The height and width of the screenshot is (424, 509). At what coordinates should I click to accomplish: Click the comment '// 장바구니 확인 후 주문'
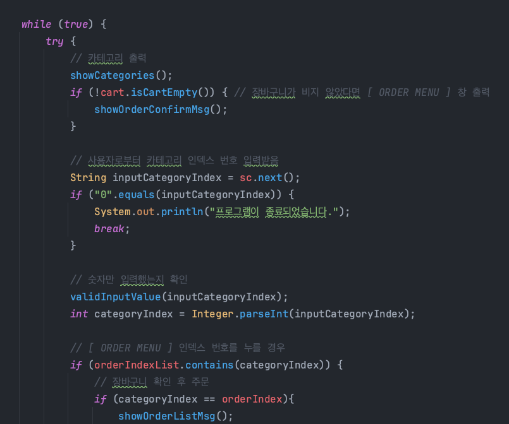tap(151, 382)
